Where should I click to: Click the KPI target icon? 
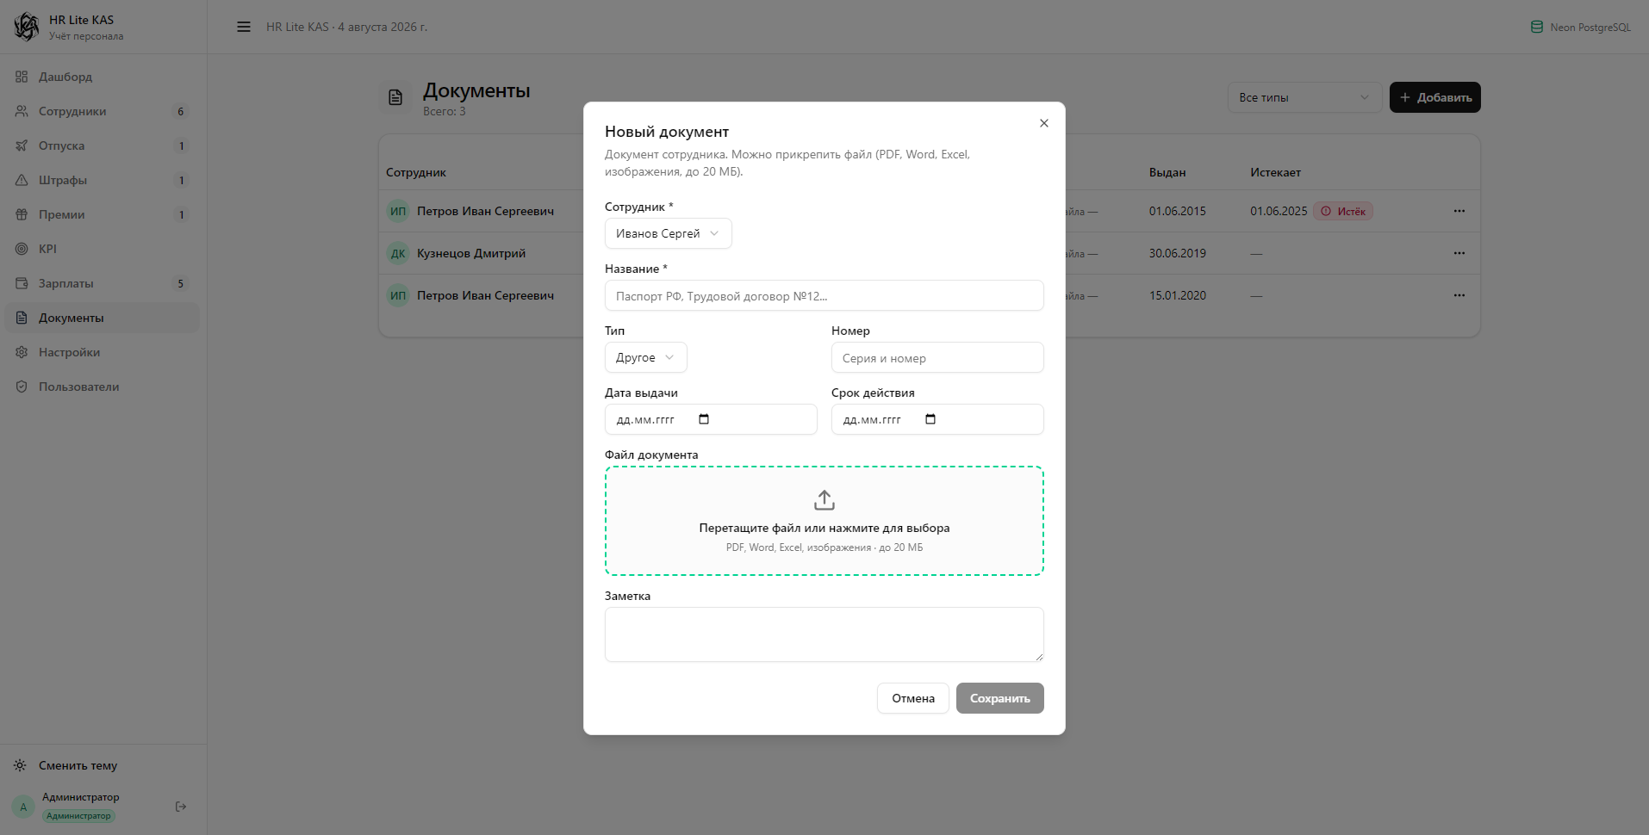tap(22, 249)
